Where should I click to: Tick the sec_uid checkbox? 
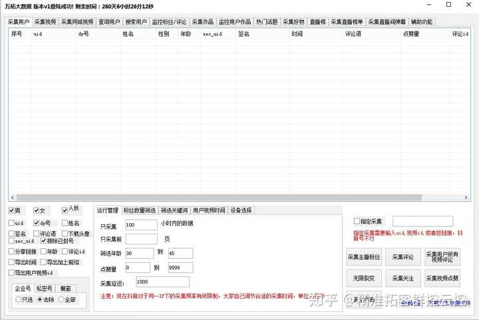pyautogui.click(x=11, y=241)
